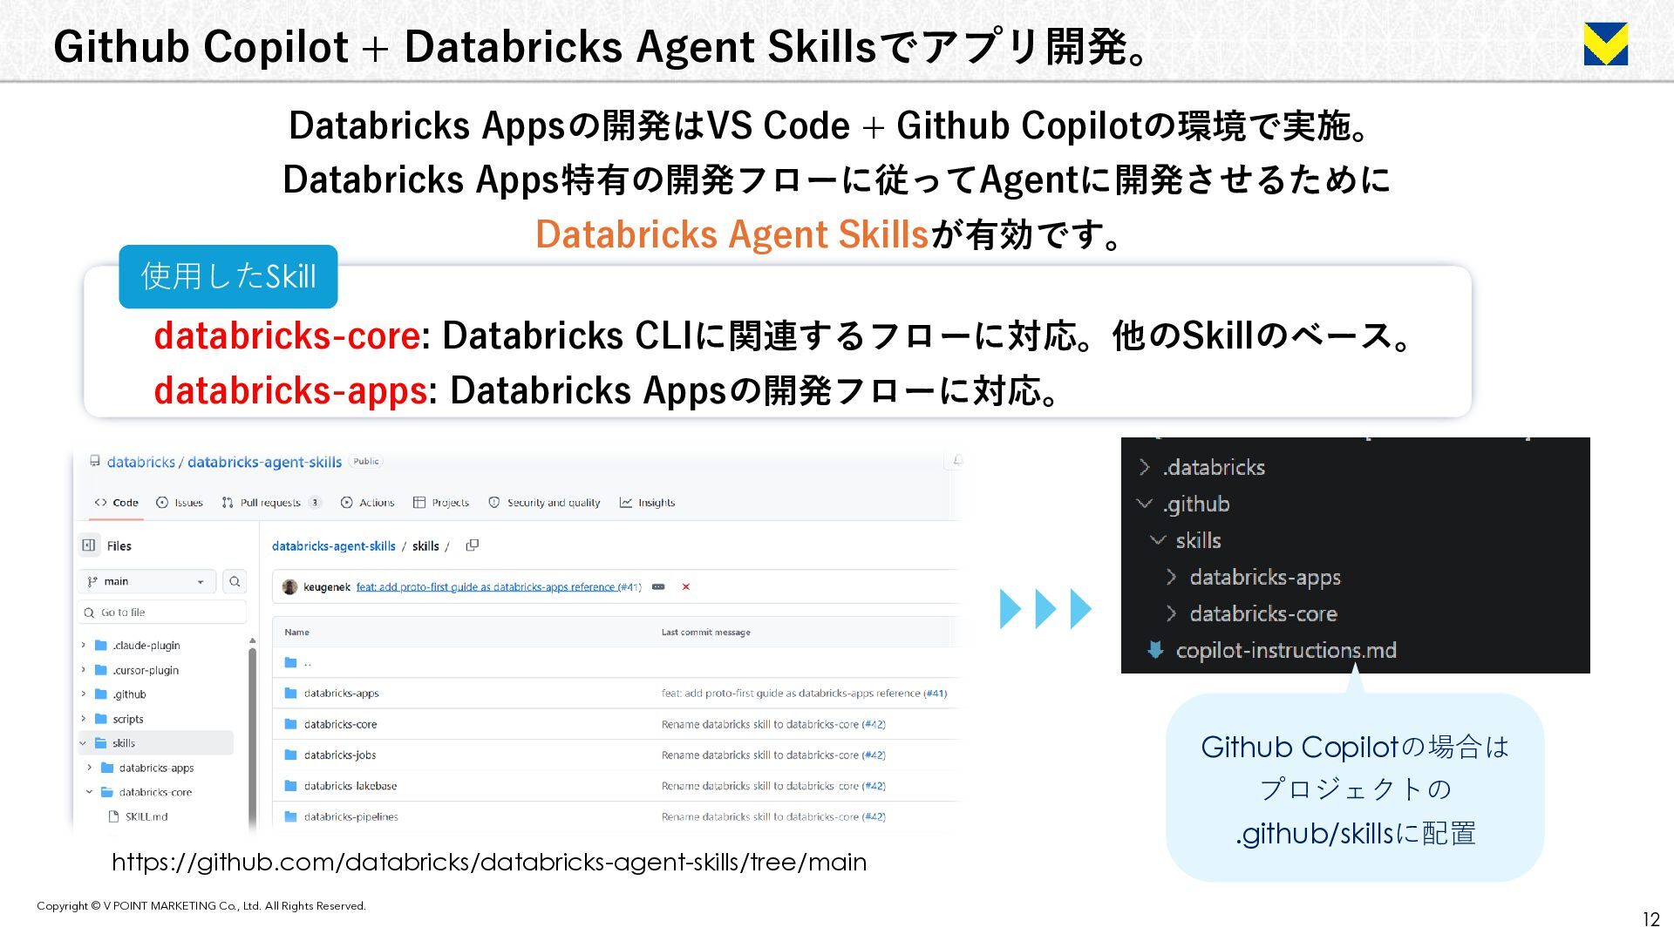Click the Go to file input

[x=162, y=613]
